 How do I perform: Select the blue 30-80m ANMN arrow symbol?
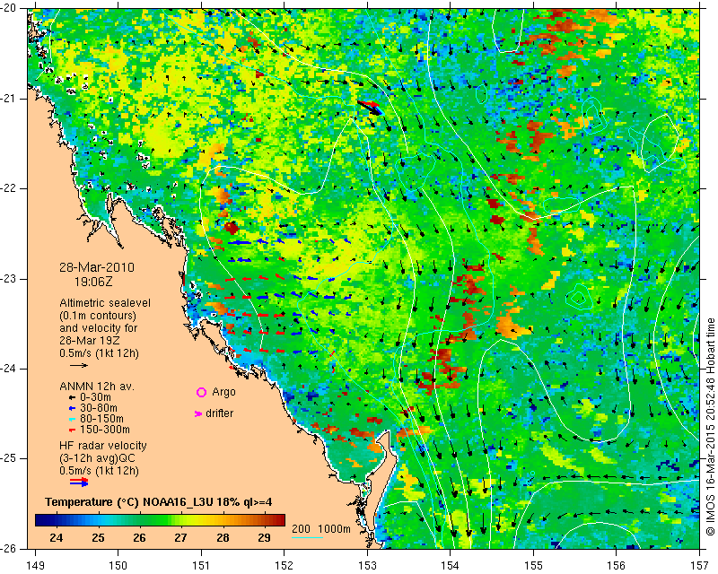(72, 408)
